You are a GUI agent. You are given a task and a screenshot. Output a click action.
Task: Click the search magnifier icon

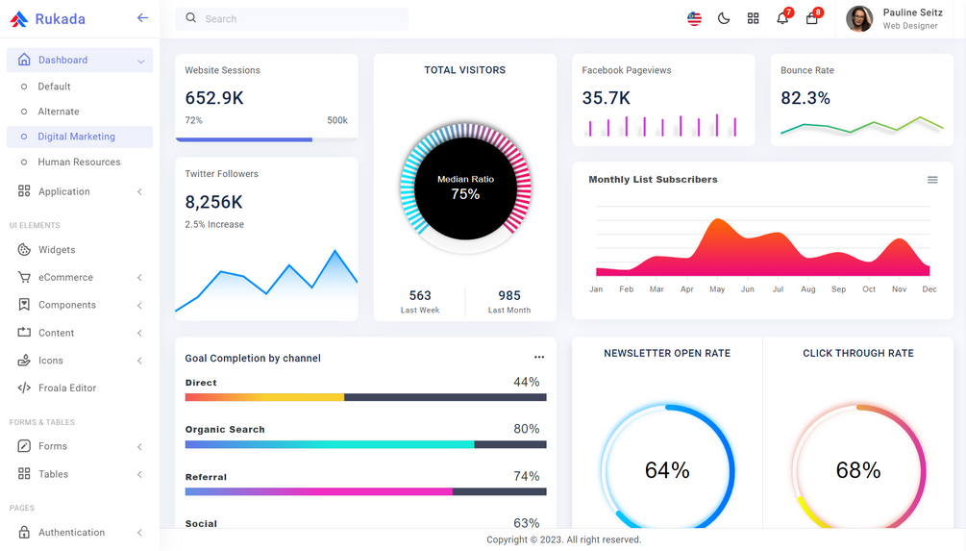(x=191, y=18)
